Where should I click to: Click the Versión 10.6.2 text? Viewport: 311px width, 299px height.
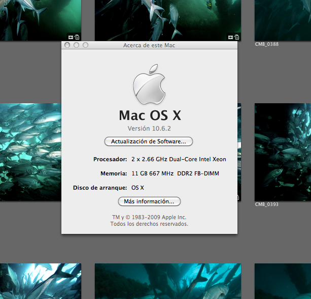coord(149,129)
